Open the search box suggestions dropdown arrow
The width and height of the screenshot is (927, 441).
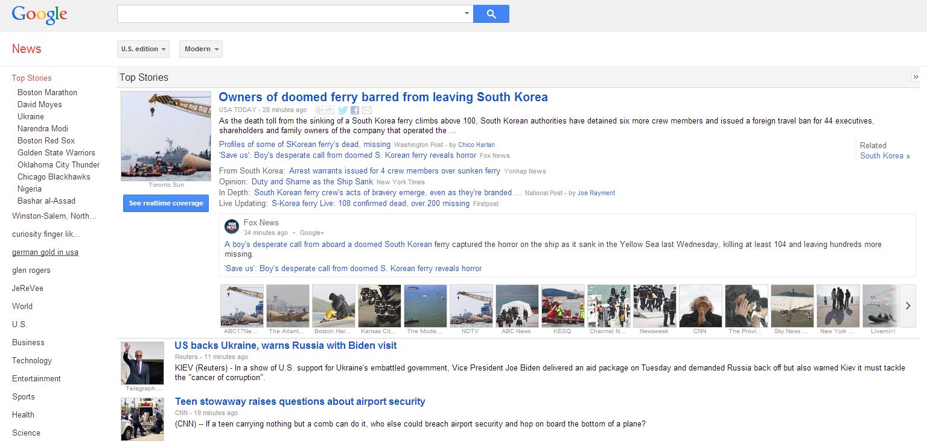coord(467,14)
